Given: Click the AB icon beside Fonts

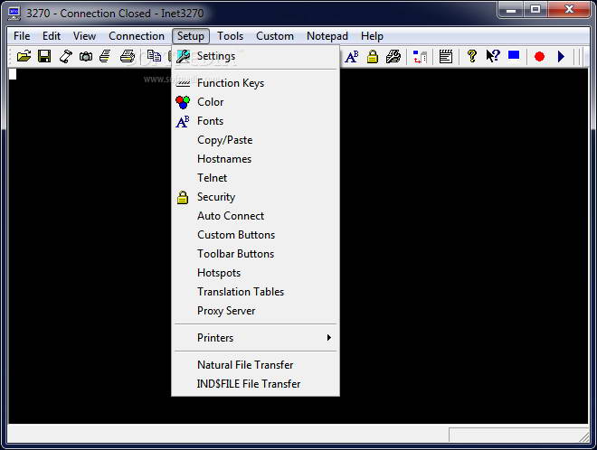Looking at the screenshot, I should [x=183, y=121].
